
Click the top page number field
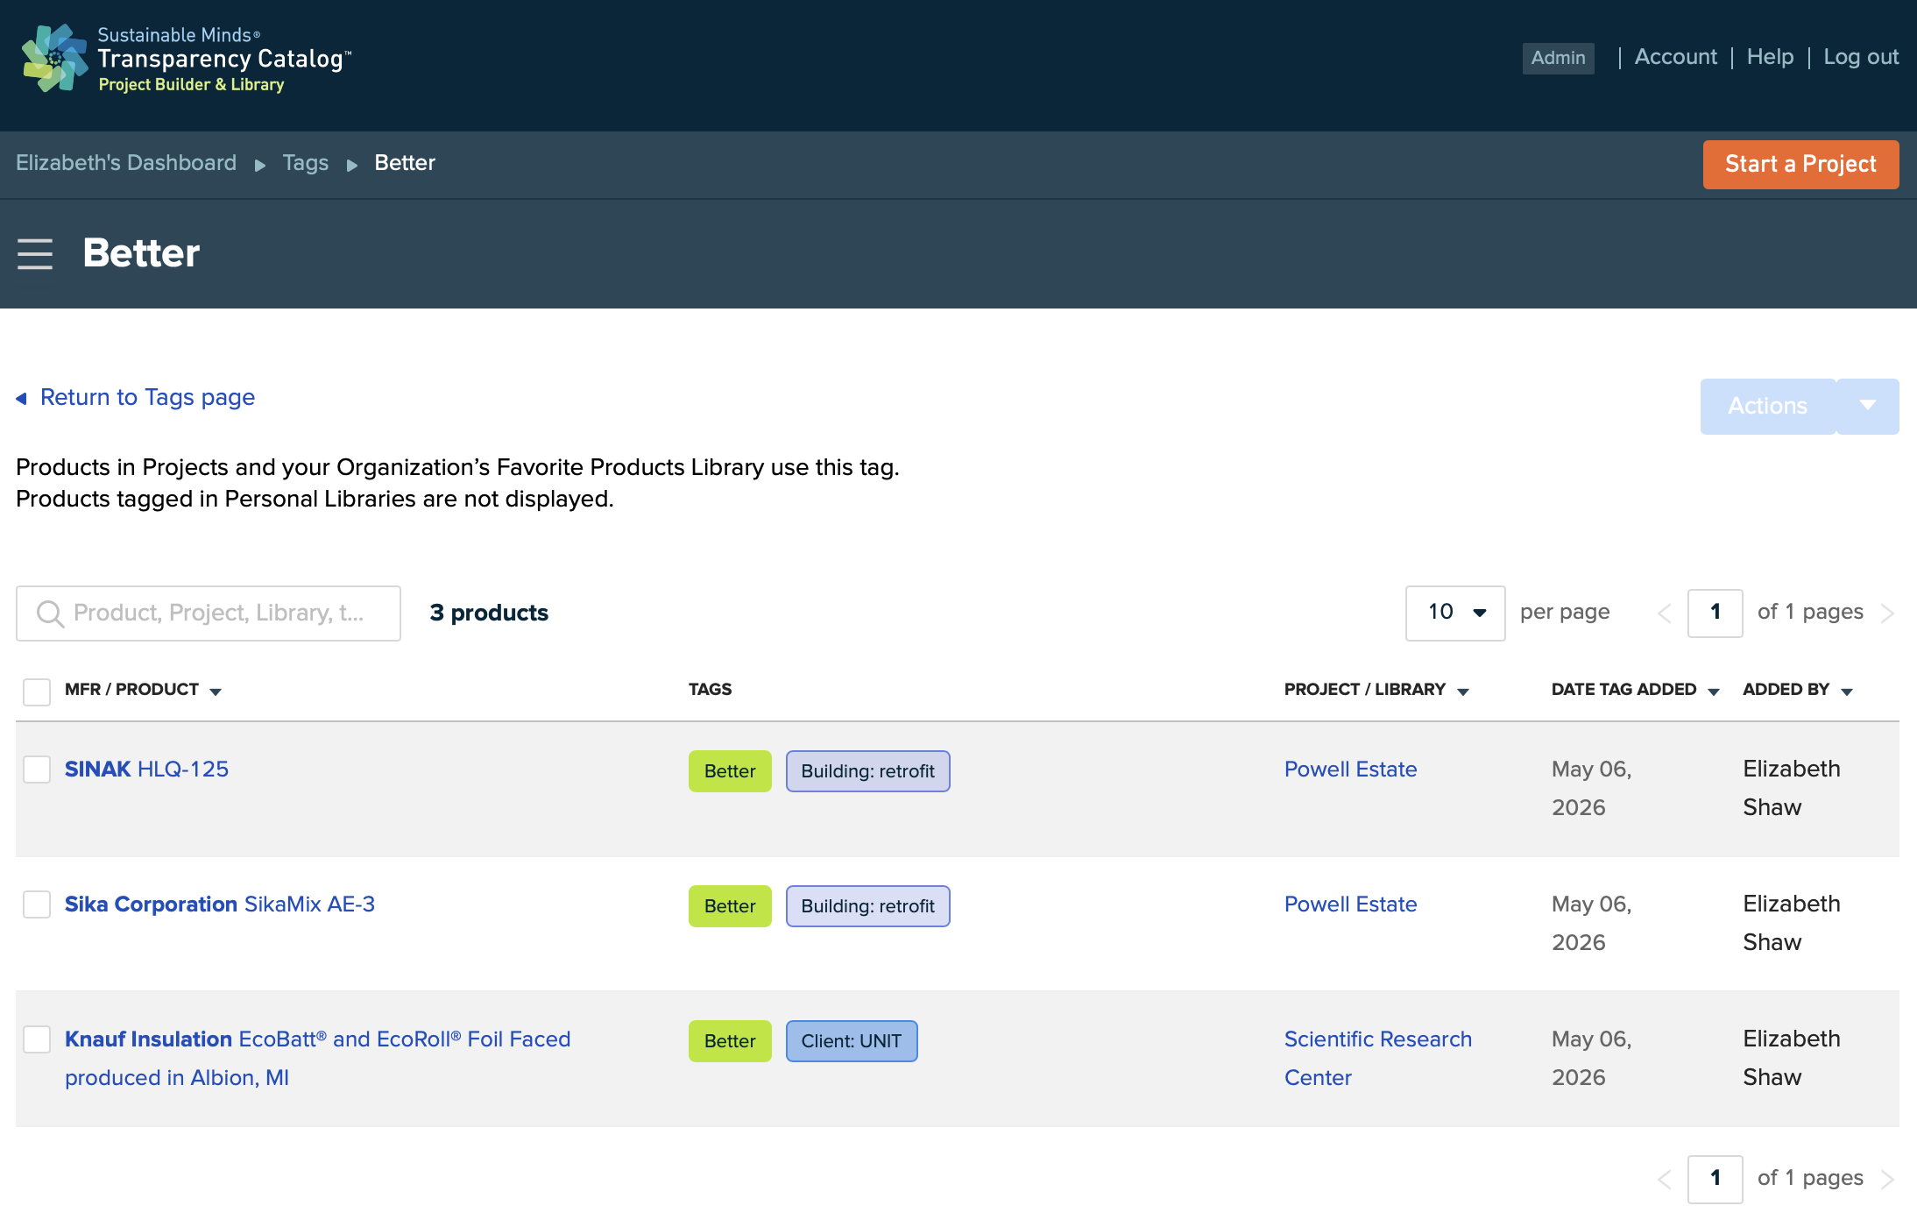[1715, 613]
